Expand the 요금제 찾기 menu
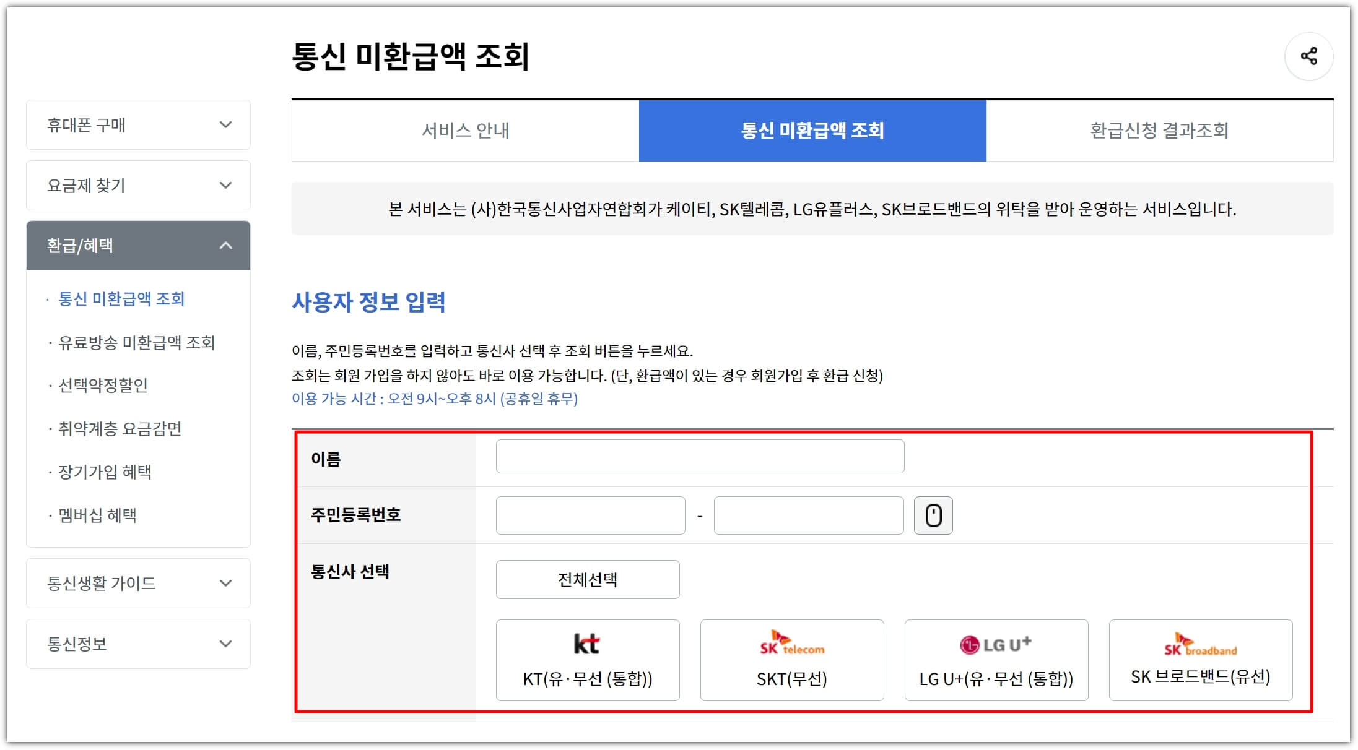The height and width of the screenshot is (750, 1358). (137, 185)
